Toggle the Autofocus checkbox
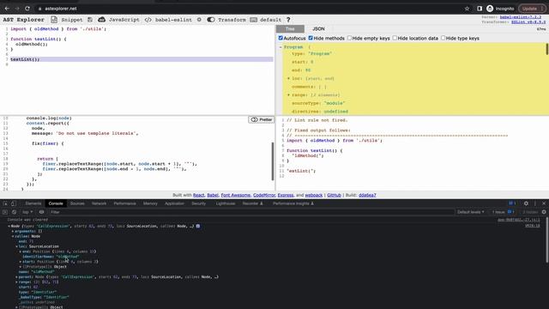Image resolution: width=549 pixels, height=309 pixels. (281, 38)
